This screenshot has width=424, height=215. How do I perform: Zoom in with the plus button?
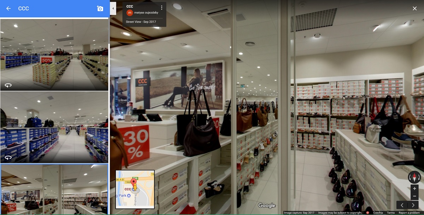click(414, 189)
